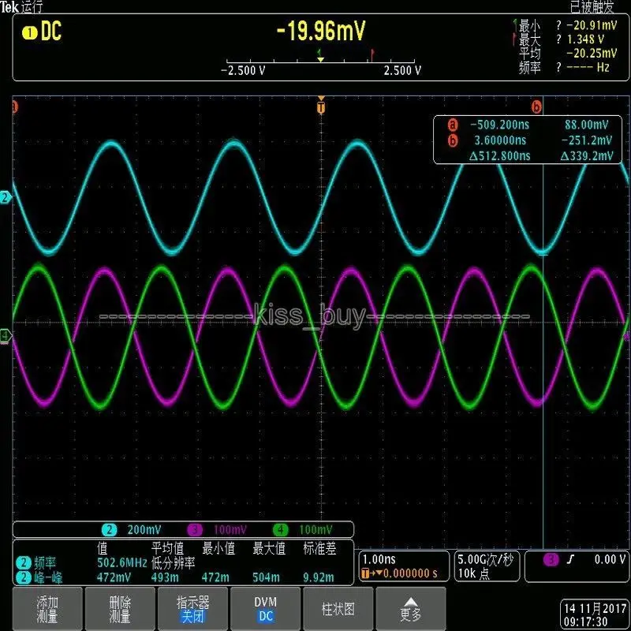The image size is (631, 631).
Task: Click the yellow triangle on DVM range scale
Action: (x=321, y=60)
